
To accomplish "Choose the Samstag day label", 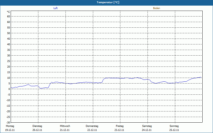I will 147,126.
